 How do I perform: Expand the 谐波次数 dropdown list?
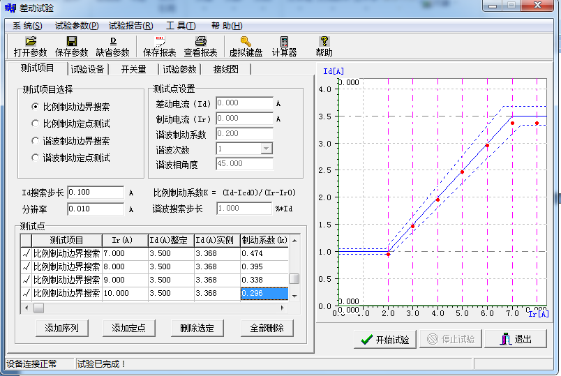pyautogui.click(x=266, y=149)
